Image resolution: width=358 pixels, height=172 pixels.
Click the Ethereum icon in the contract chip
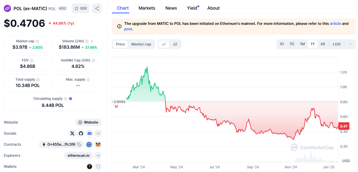(44, 144)
